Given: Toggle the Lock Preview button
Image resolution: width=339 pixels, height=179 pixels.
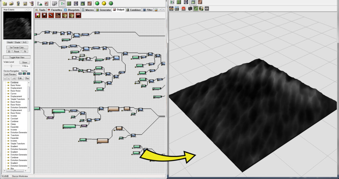Looking at the screenshot, I should click(10, 74).
